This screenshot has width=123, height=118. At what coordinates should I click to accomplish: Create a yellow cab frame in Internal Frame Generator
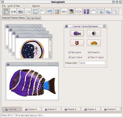coord(94,43)
